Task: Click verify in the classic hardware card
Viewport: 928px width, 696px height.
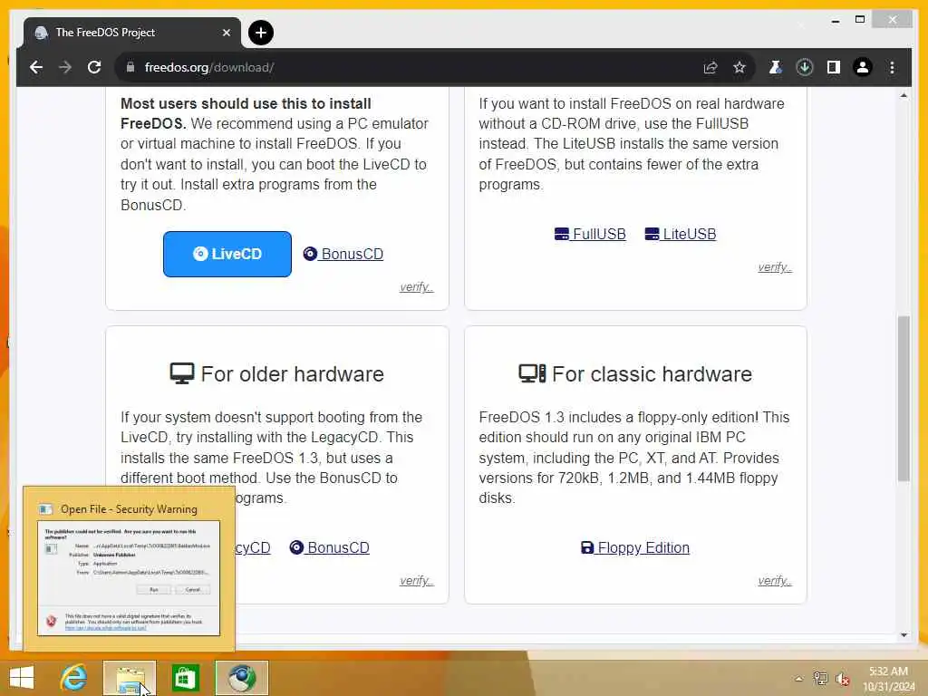Action: pos(775,581)
